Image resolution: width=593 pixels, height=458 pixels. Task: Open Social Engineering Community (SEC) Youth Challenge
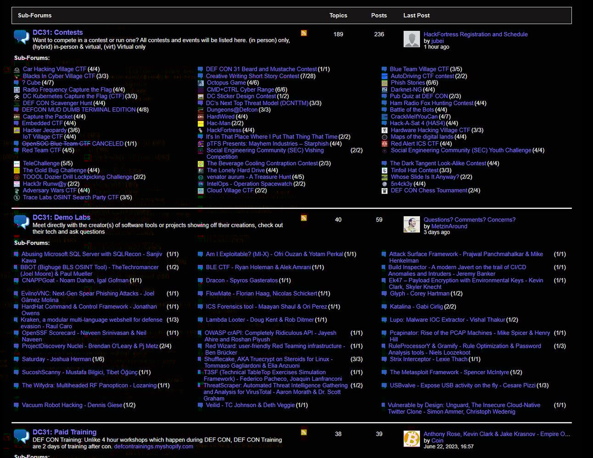(461, 151)
